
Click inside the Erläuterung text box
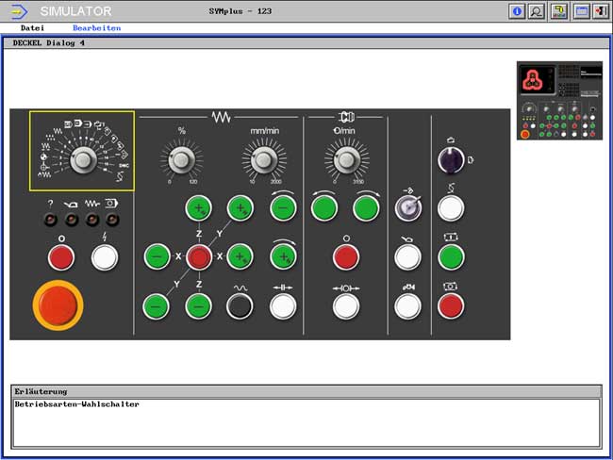(x=306, y=421)
